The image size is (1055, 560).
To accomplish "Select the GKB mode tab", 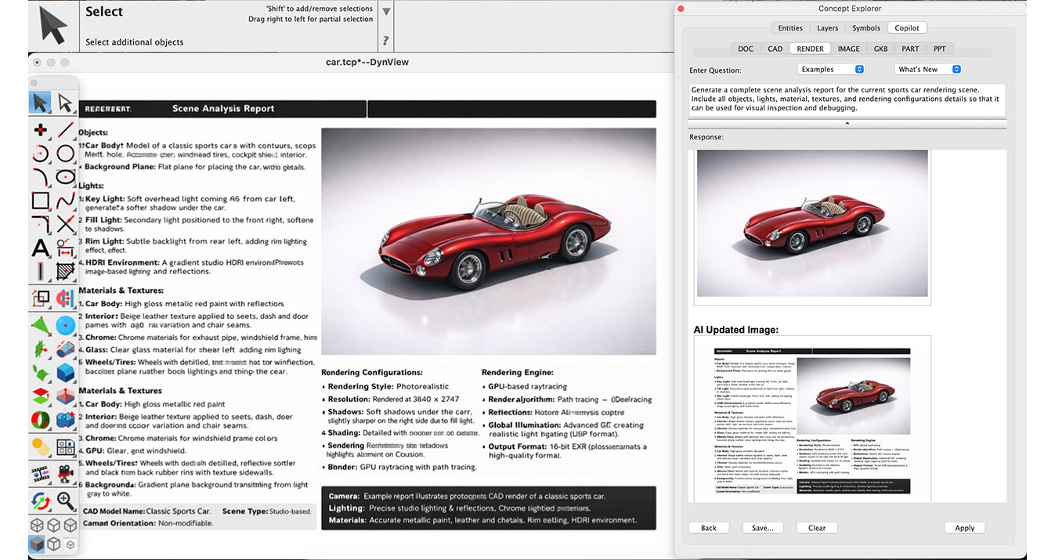I will pyautogui.click(x=880, y=49).
